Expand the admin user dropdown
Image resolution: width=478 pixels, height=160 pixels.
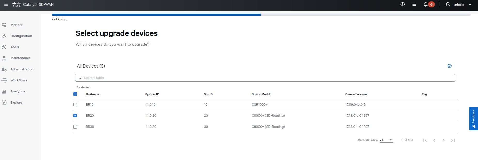coord(470,4)
